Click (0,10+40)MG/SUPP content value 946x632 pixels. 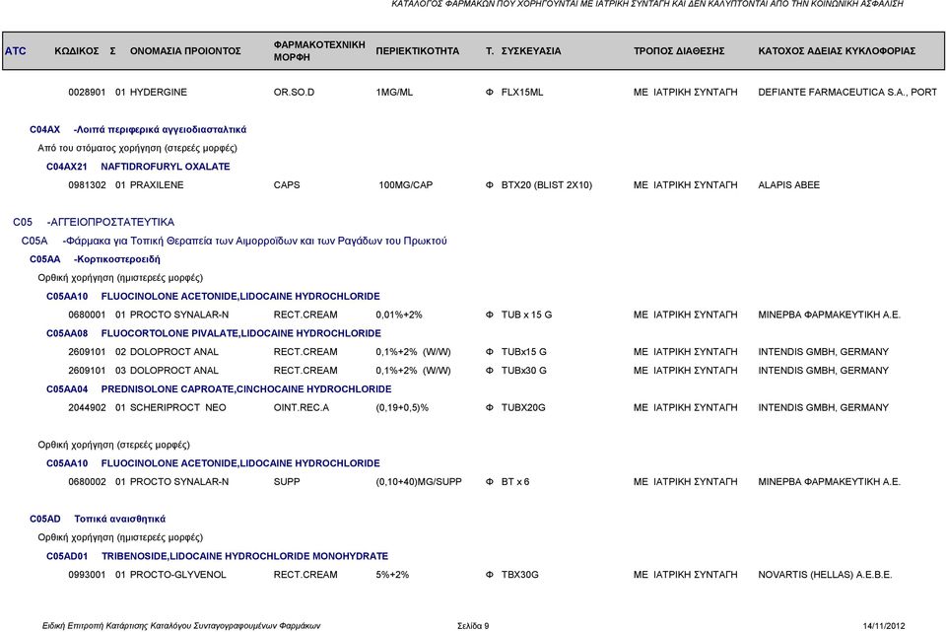pos(419,482)
